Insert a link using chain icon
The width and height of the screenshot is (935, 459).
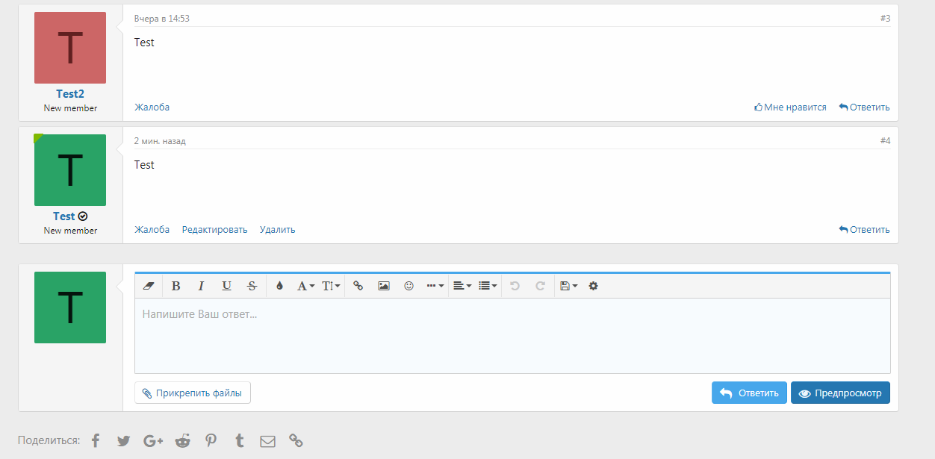tap(358, 286)
